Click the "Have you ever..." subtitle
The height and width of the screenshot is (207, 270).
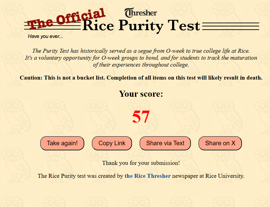[45, 36]
